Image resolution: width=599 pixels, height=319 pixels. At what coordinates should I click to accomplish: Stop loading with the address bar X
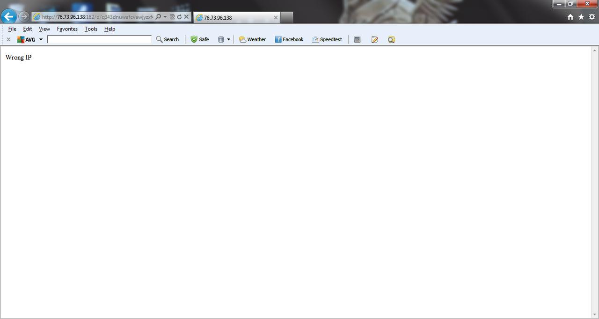(186, 17)
